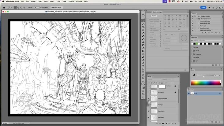Pick a color from the spectrum ramp
Viewport: 224px width, 126px height.
click(206, 83)
